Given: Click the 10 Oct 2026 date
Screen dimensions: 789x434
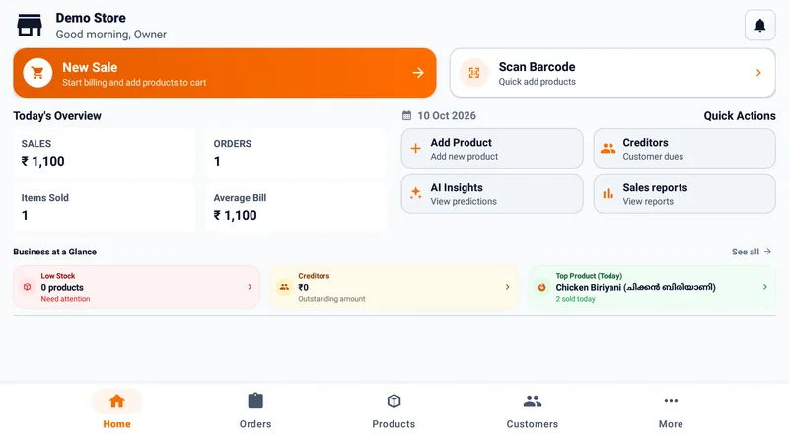Looking at the screenshot, I should [447, 115].
